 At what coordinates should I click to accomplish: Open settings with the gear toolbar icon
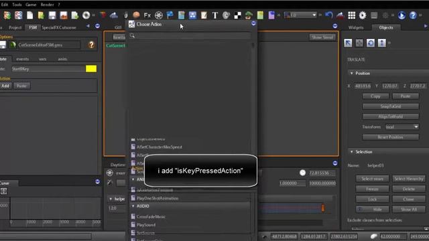pos(363,15)
